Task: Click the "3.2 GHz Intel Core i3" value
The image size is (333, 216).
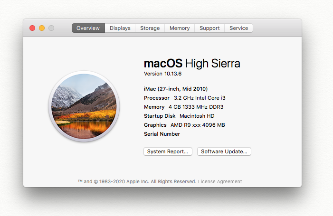Action: tap(200, 98)
